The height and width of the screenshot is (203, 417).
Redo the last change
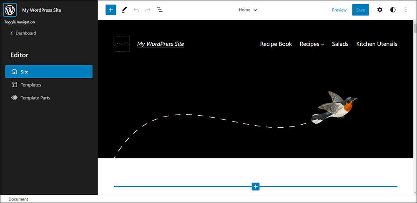pos(148,10)
